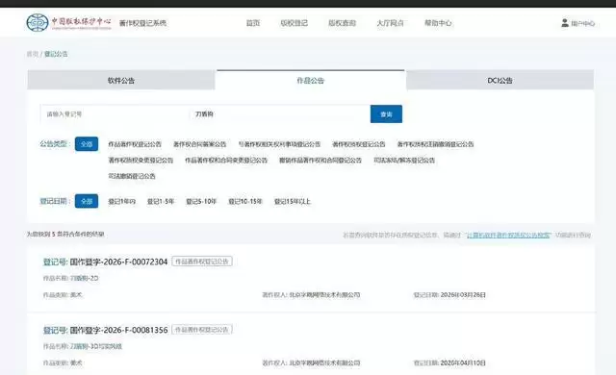Filter by 与著作权有关权利事项登记公告
The height and width of the screenshot is (375, 616).
pyautogui.click(x=279, y=144)
